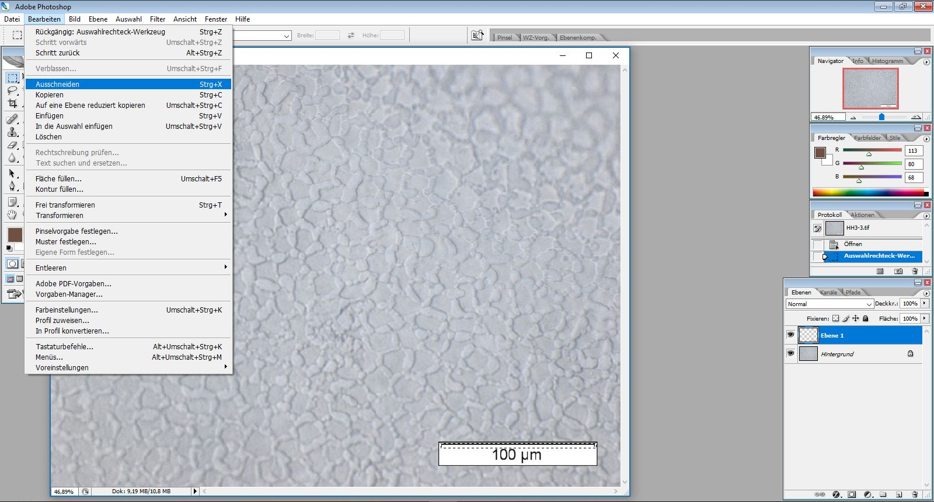Select the Hand tool
934x502 pixels.
pyautogui.click(x=12, y=215)
